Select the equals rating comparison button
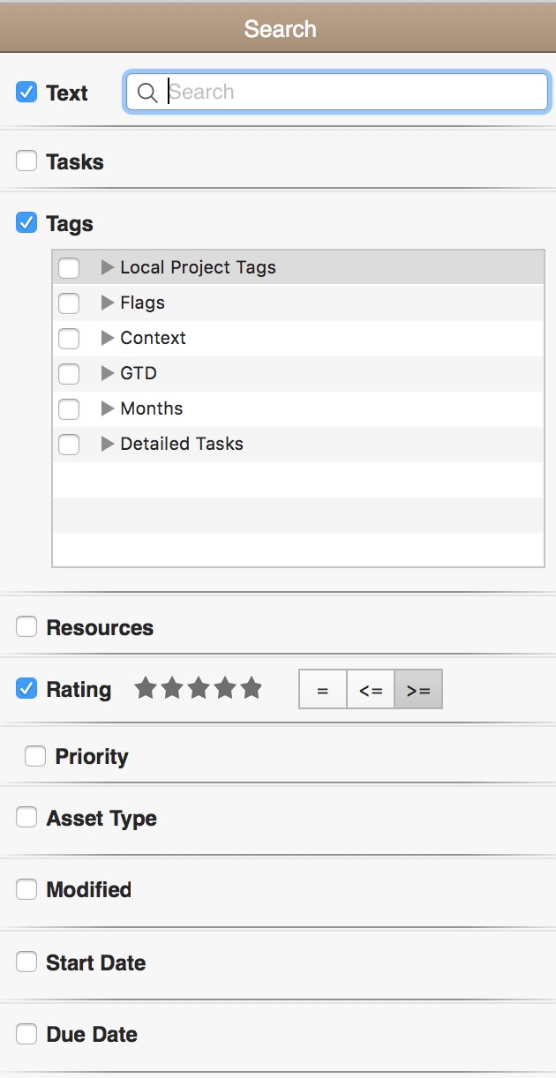 323,690
